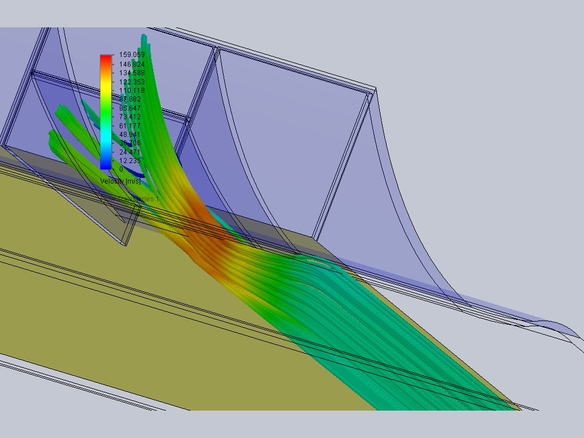Select the 85.647 tick label
The width and height of the screenshot is (584, 438).
tap(130, 108)
